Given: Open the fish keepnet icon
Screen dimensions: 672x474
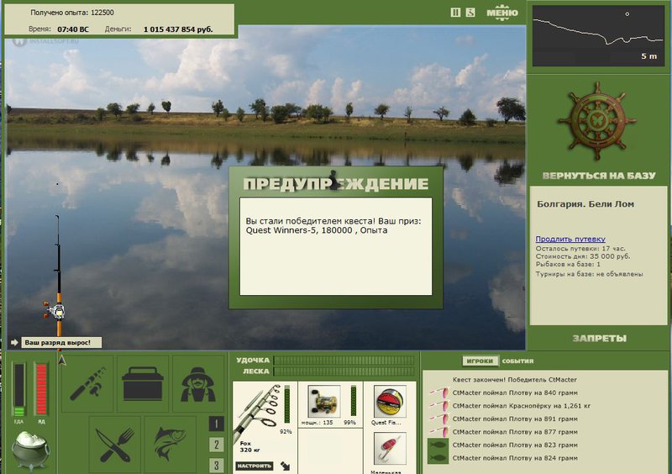Looking at the screenshot, I should coord(171,445).
